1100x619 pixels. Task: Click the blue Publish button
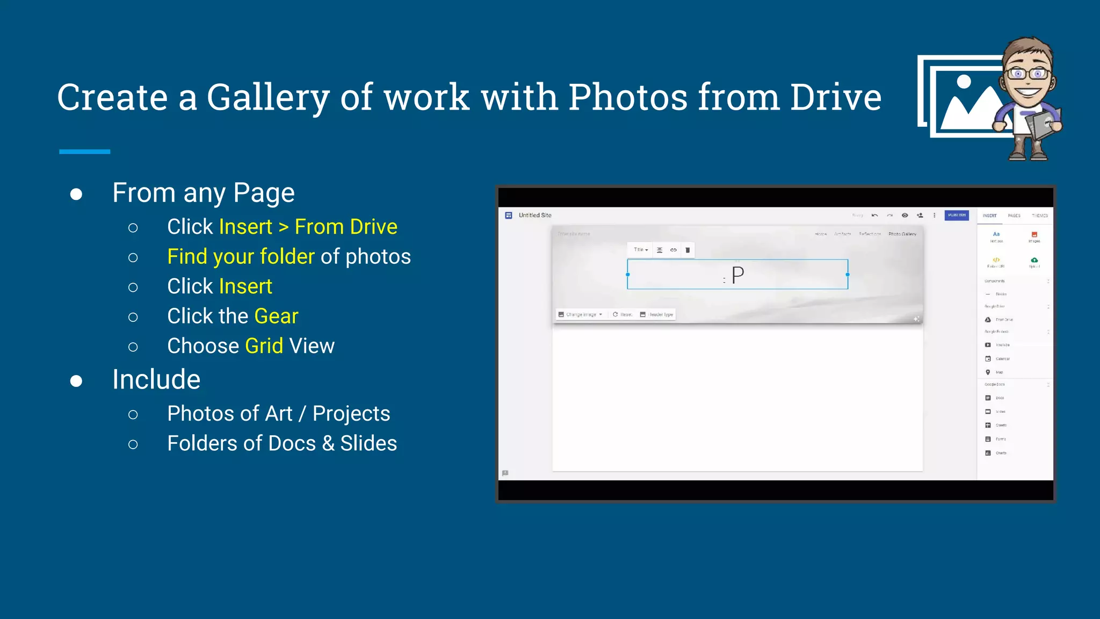pyautogui.click(x=957, y=215)
